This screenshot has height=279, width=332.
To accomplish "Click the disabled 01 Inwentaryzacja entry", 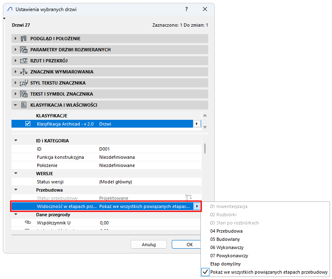I will pyautogui.click(x=229, y=206).
